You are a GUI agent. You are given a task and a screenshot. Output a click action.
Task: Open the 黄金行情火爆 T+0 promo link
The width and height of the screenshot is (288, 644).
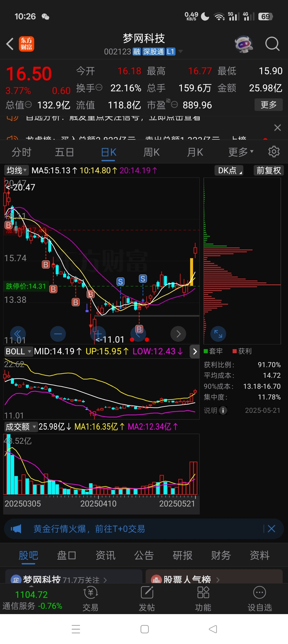coord(89,529)
